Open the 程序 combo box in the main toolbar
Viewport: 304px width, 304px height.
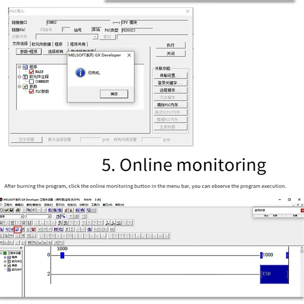click(x=12, y=216)
